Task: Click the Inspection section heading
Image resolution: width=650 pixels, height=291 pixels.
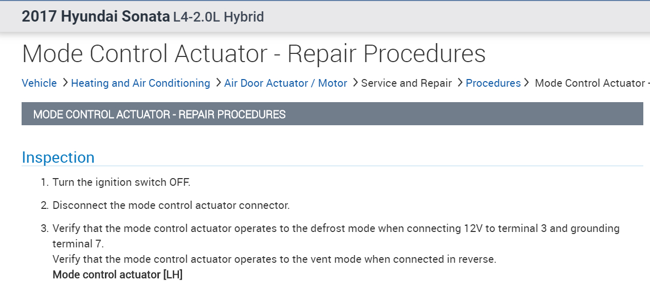Action: tap(58, 158)
